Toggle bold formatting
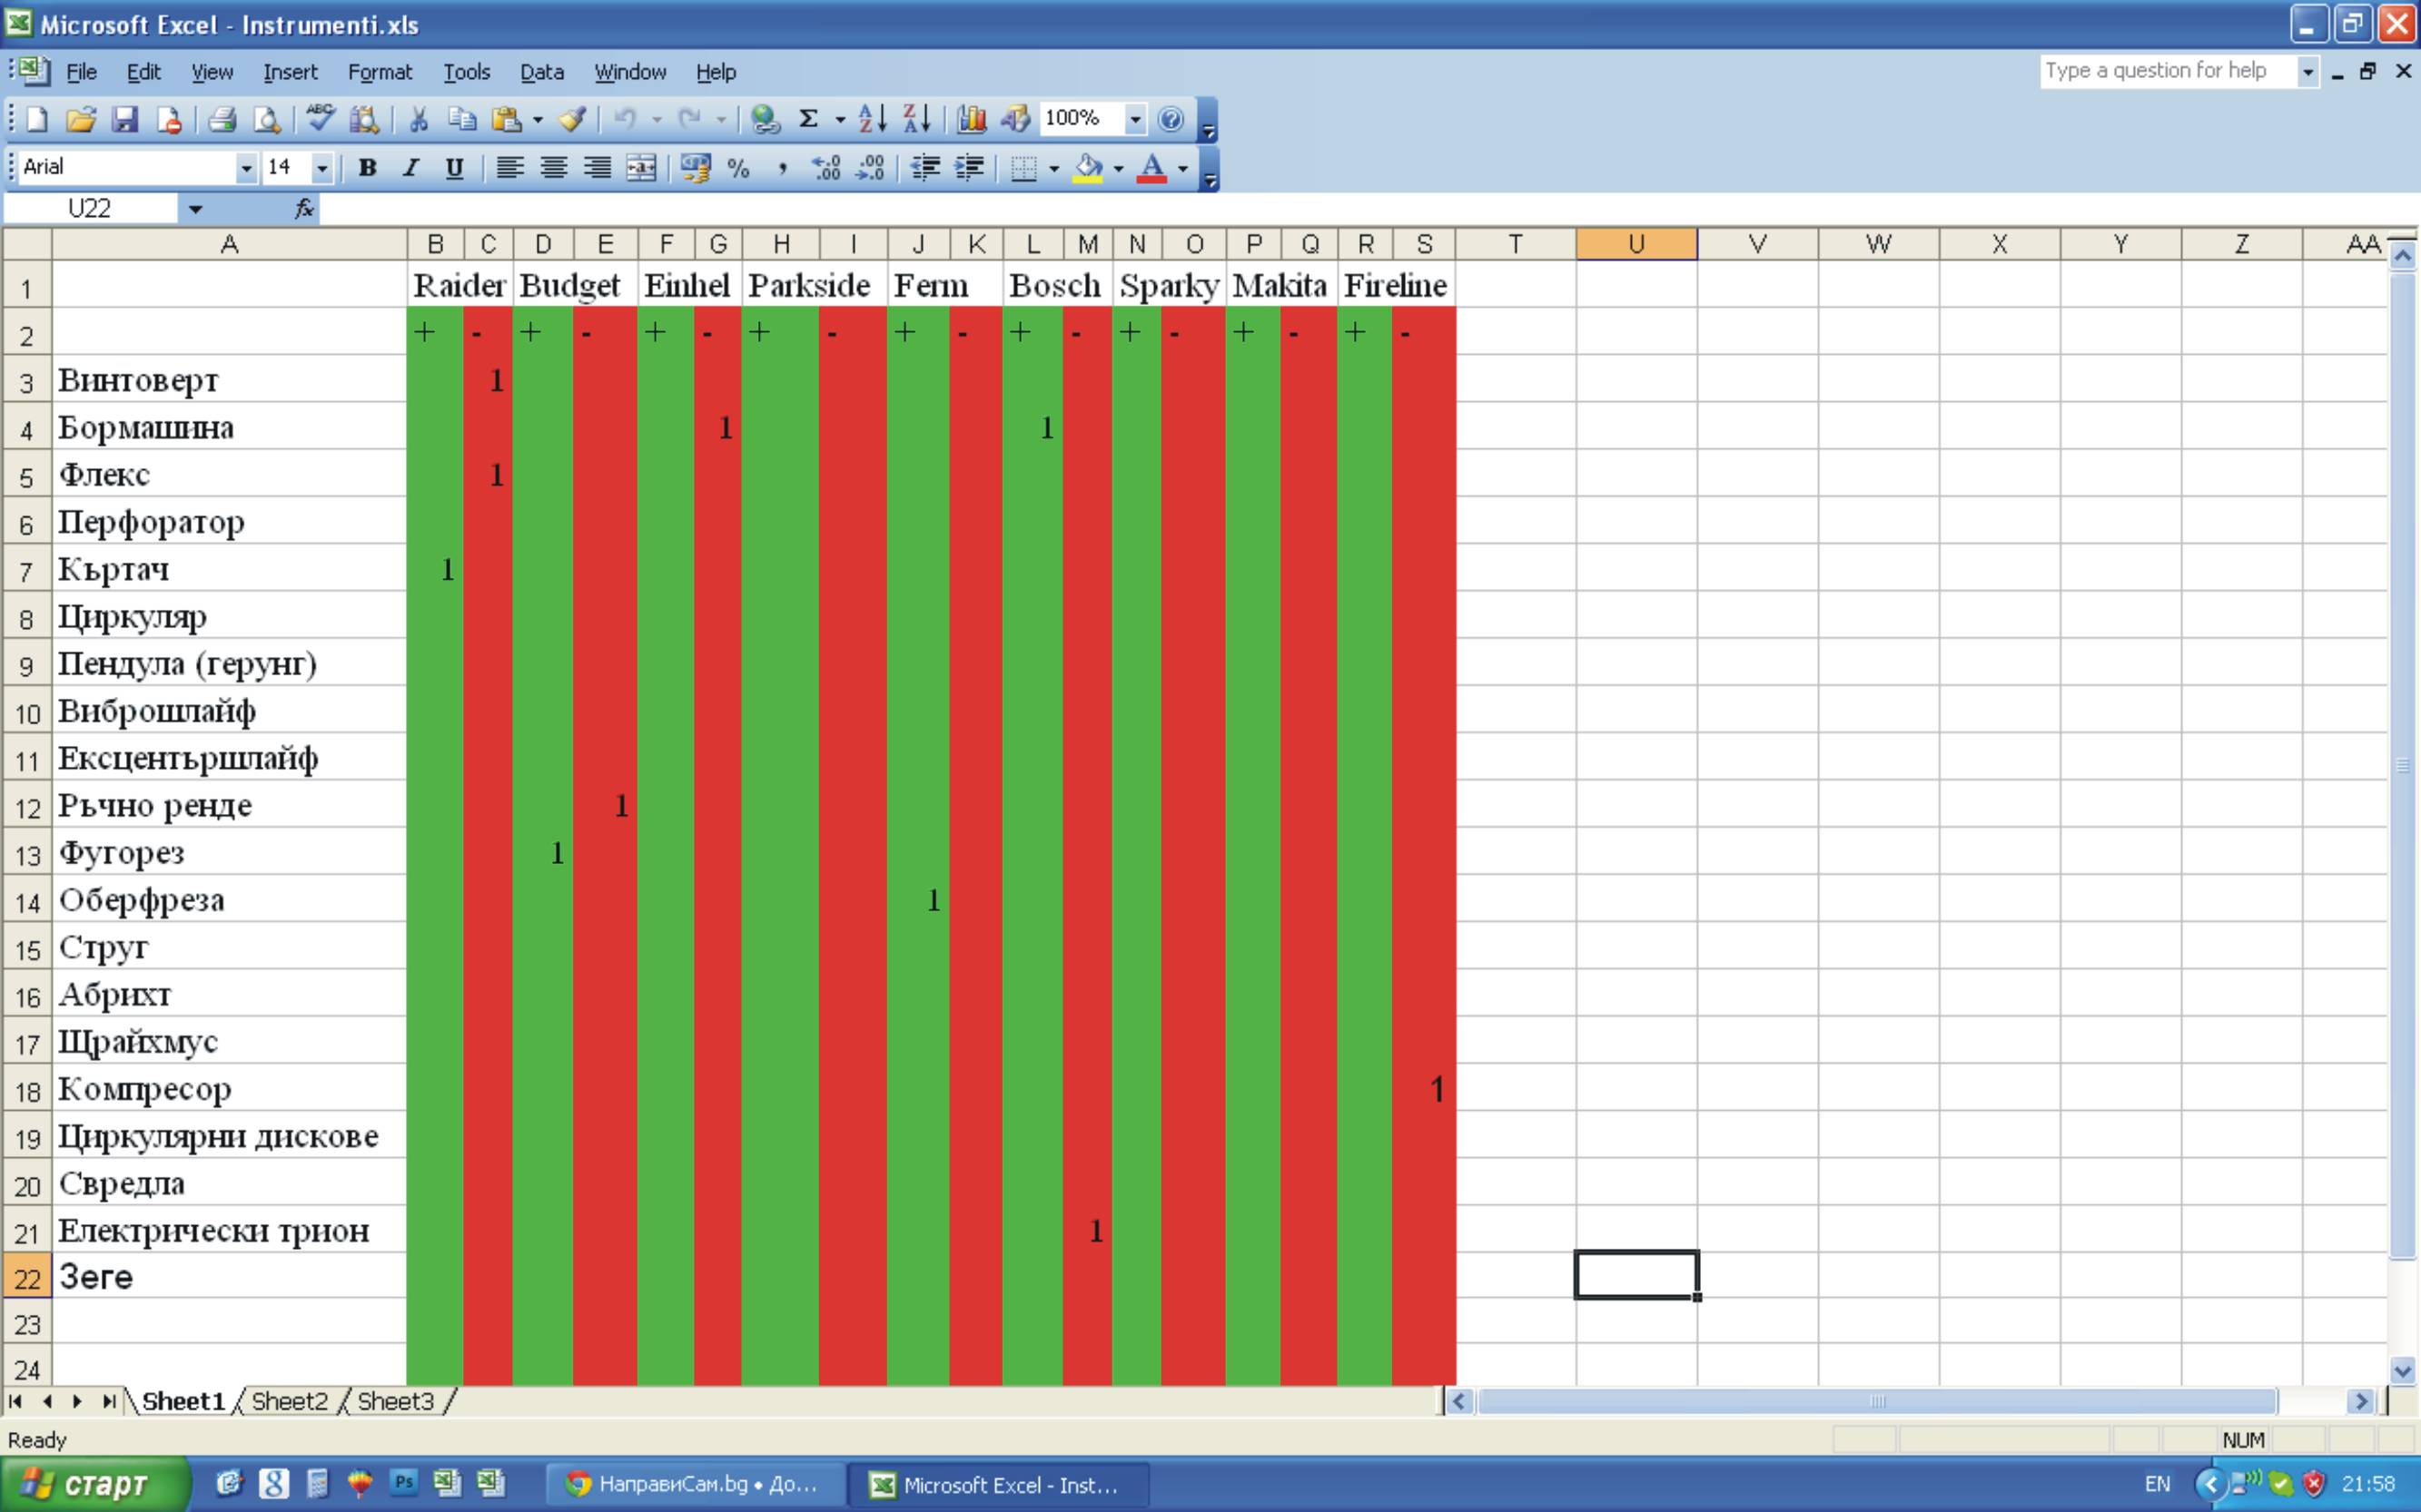 pos(367,168)
